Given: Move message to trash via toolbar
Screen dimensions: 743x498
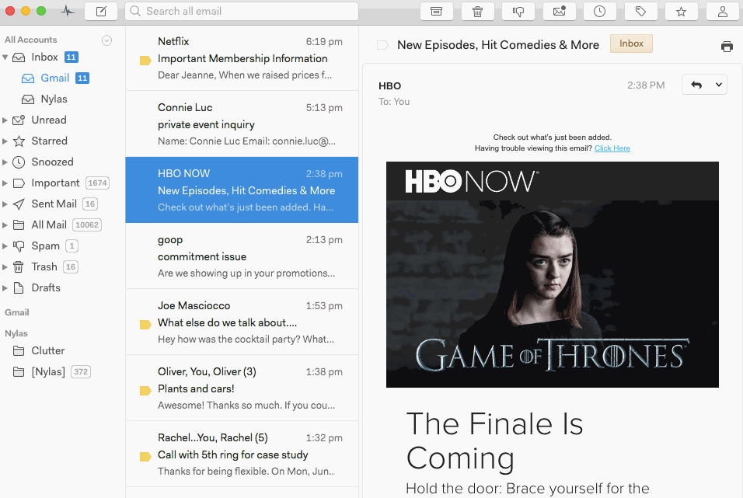Looking at the screenshot, I should pos(477,12).
